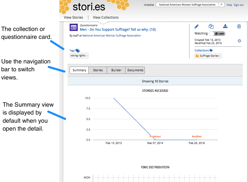Viewport: 248px width, 182px height.
Task: Click the Collections folder icon
Action: (211, 50)
